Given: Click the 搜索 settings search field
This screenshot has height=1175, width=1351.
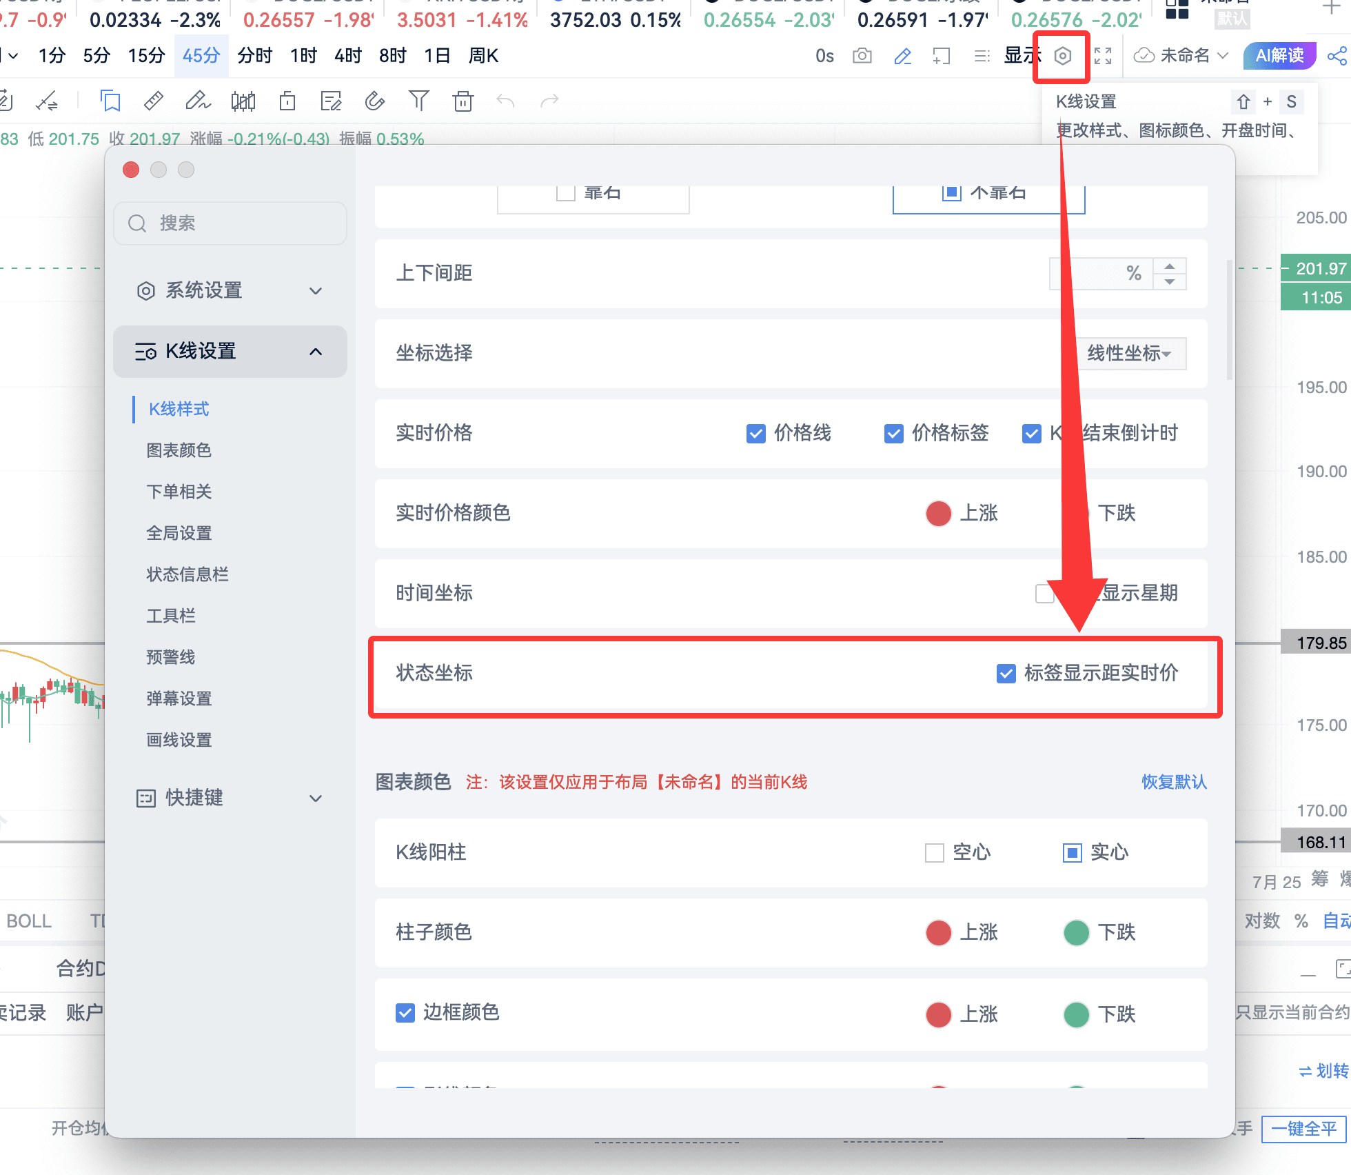Looking at the screenshot, I should coord(230,223).
